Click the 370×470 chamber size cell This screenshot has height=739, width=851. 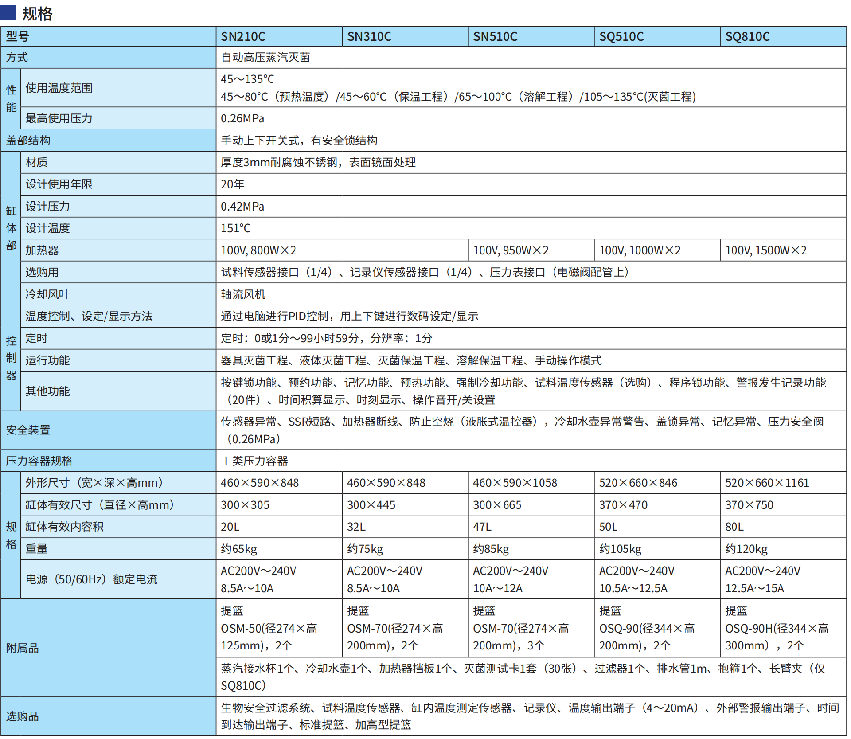657,505
